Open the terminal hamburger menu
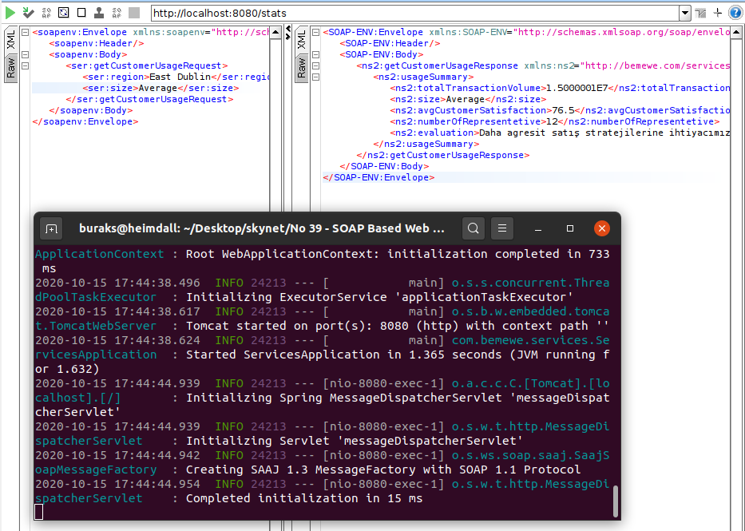 (501, 228)
